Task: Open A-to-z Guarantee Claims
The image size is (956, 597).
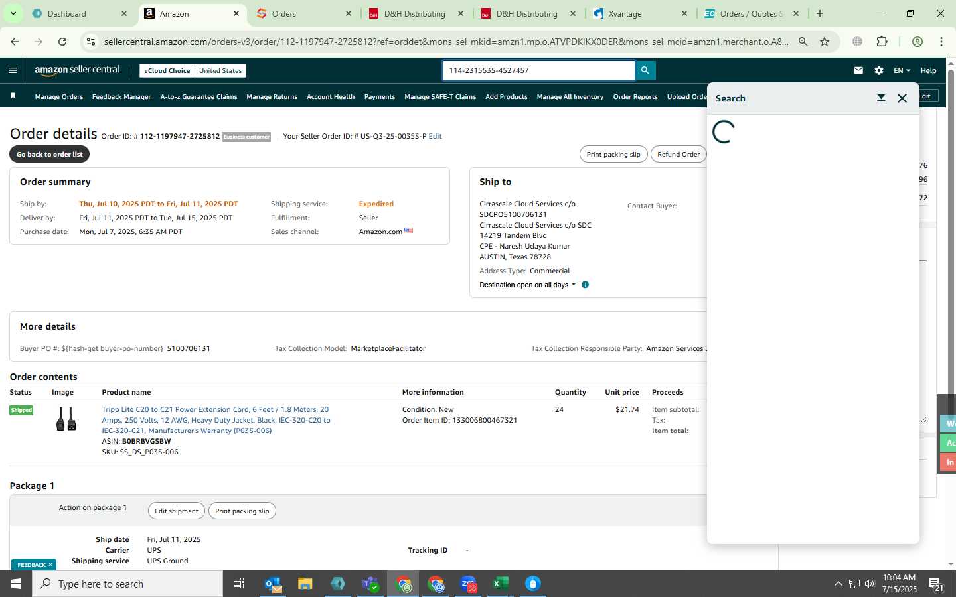Action: click(199, 97)
